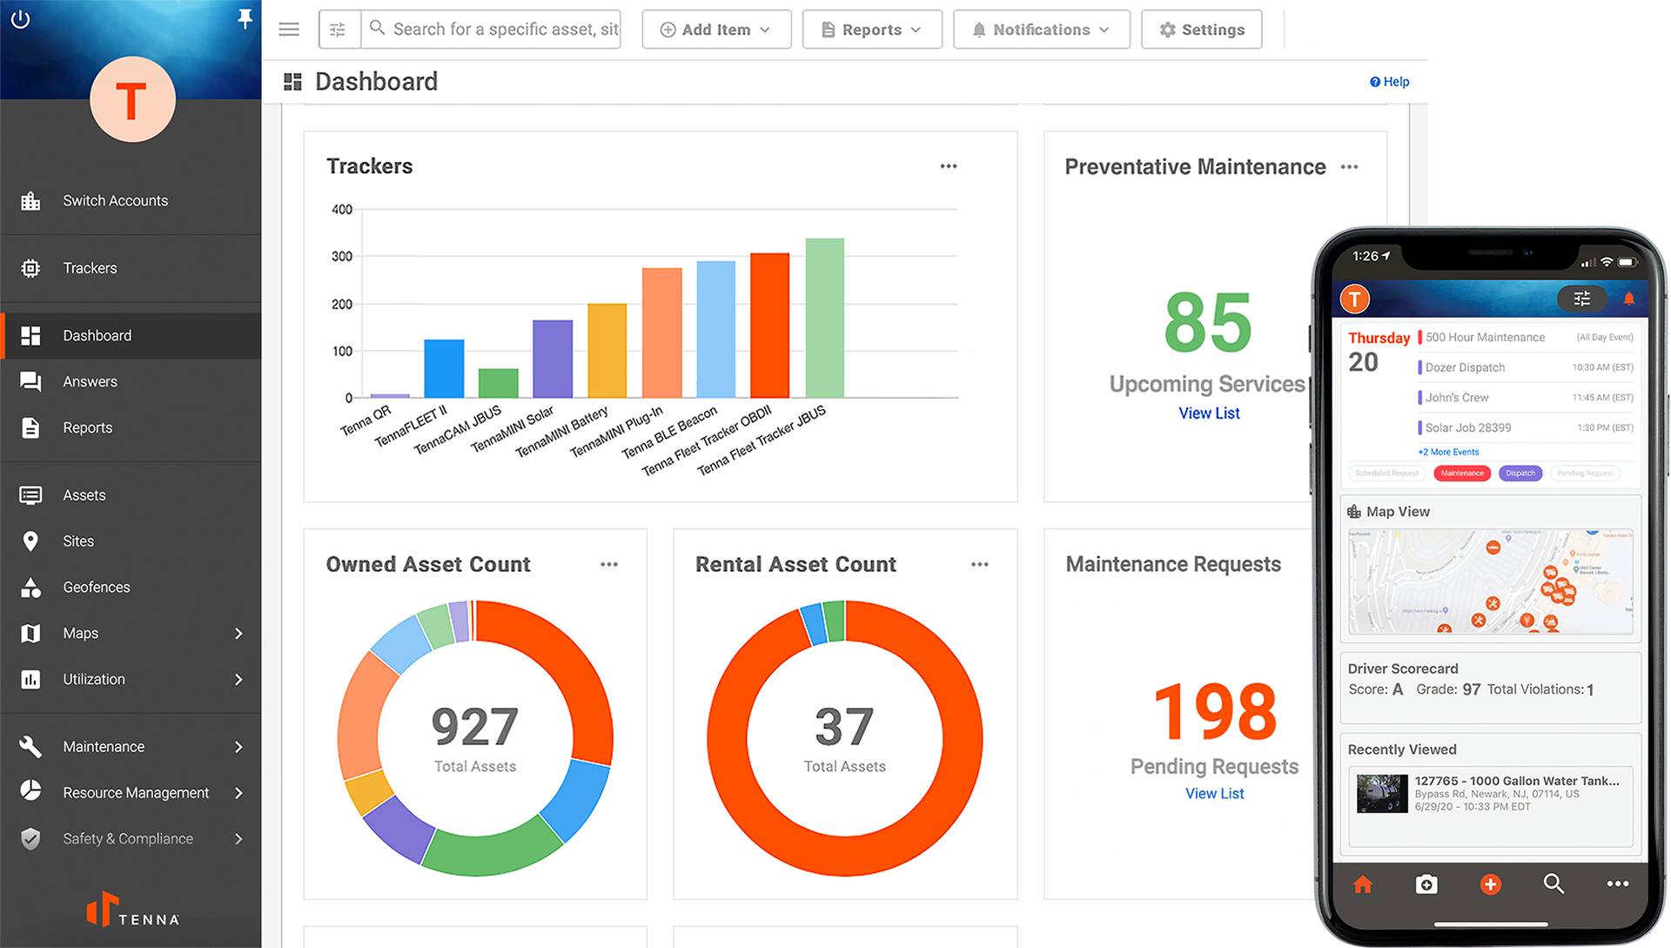Open Preventative Maintenance widget options menu
Viewport: 1671px width, 948px height.
coord(1349,167)
